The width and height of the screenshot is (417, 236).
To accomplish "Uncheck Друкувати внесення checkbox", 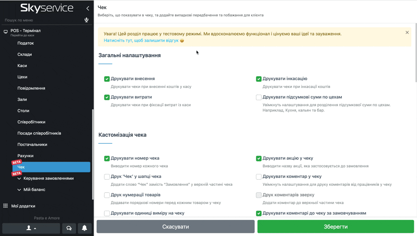I will pos(107,79).
